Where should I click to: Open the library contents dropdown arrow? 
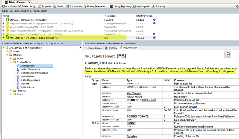[x=80, y=48]
